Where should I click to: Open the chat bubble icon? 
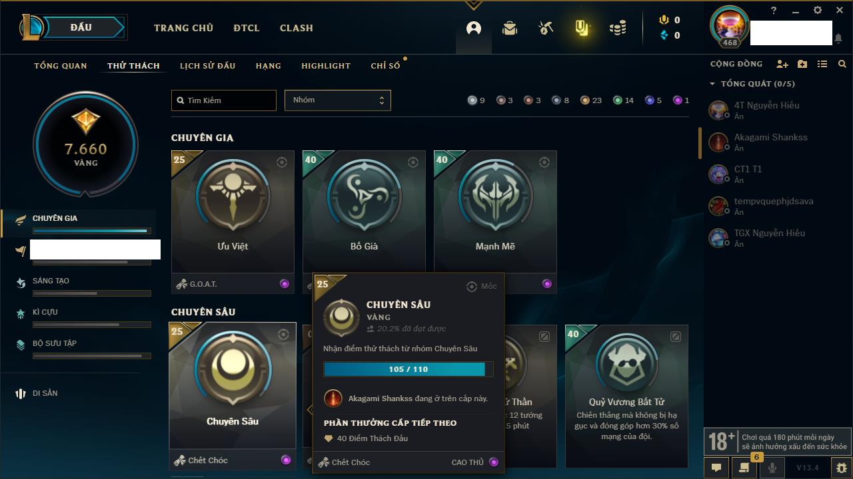pos(716,468)
